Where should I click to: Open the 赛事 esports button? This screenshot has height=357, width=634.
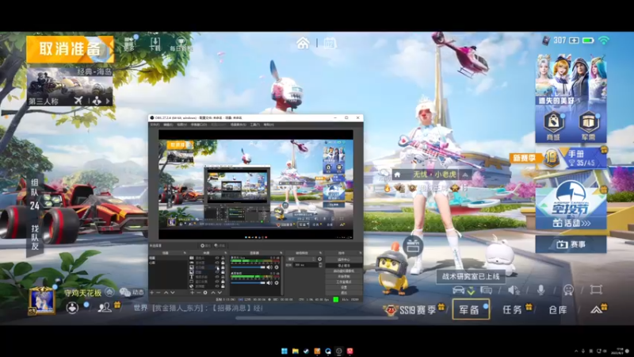(x=571, y=244)
